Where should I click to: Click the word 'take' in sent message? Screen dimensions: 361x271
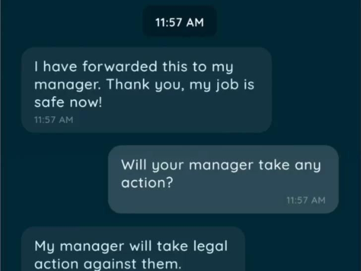pyautogui.click(x=274, y=165)
